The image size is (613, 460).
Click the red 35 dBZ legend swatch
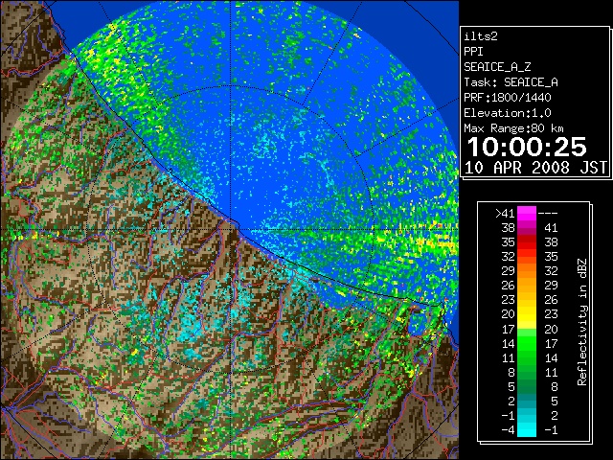pyautogui.click(x=527, y=241)
